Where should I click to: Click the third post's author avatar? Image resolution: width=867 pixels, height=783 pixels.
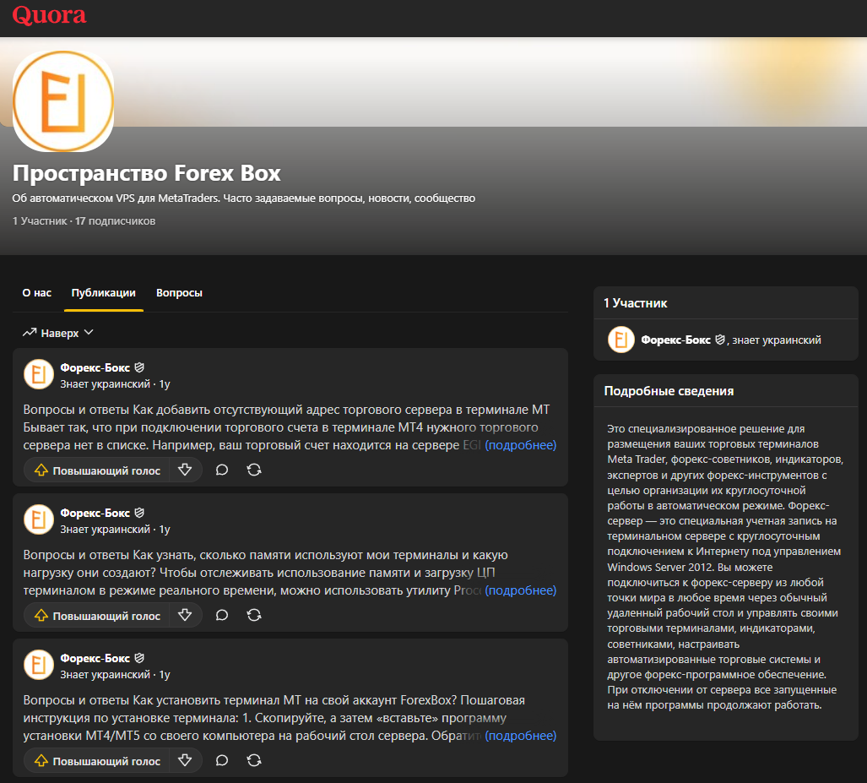[x=39, y=665]
